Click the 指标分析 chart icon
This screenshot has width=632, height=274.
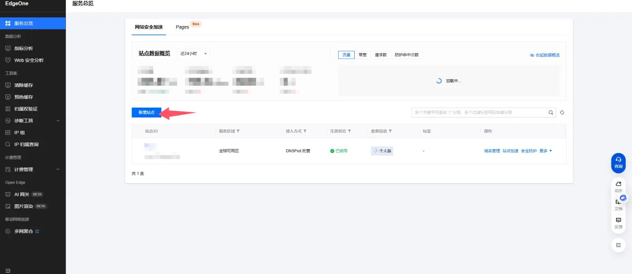click(8, 48)
